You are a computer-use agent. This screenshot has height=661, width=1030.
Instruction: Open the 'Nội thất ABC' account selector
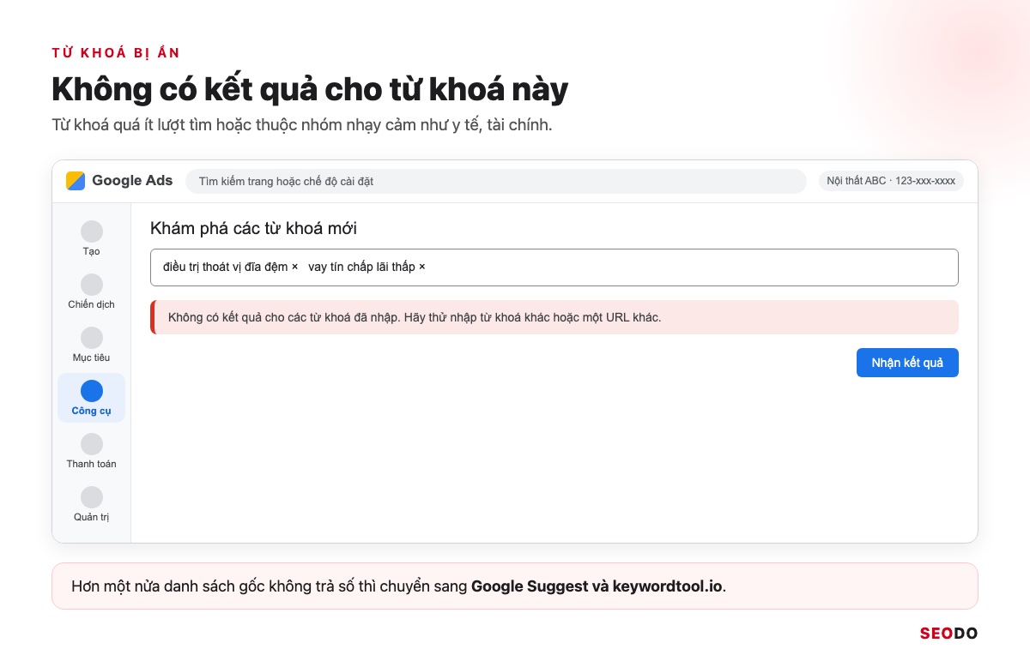point(891,181)
